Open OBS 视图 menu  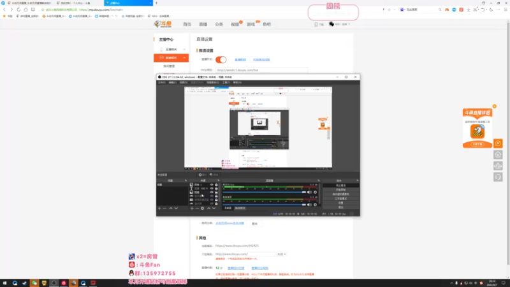tap(184, 83)
